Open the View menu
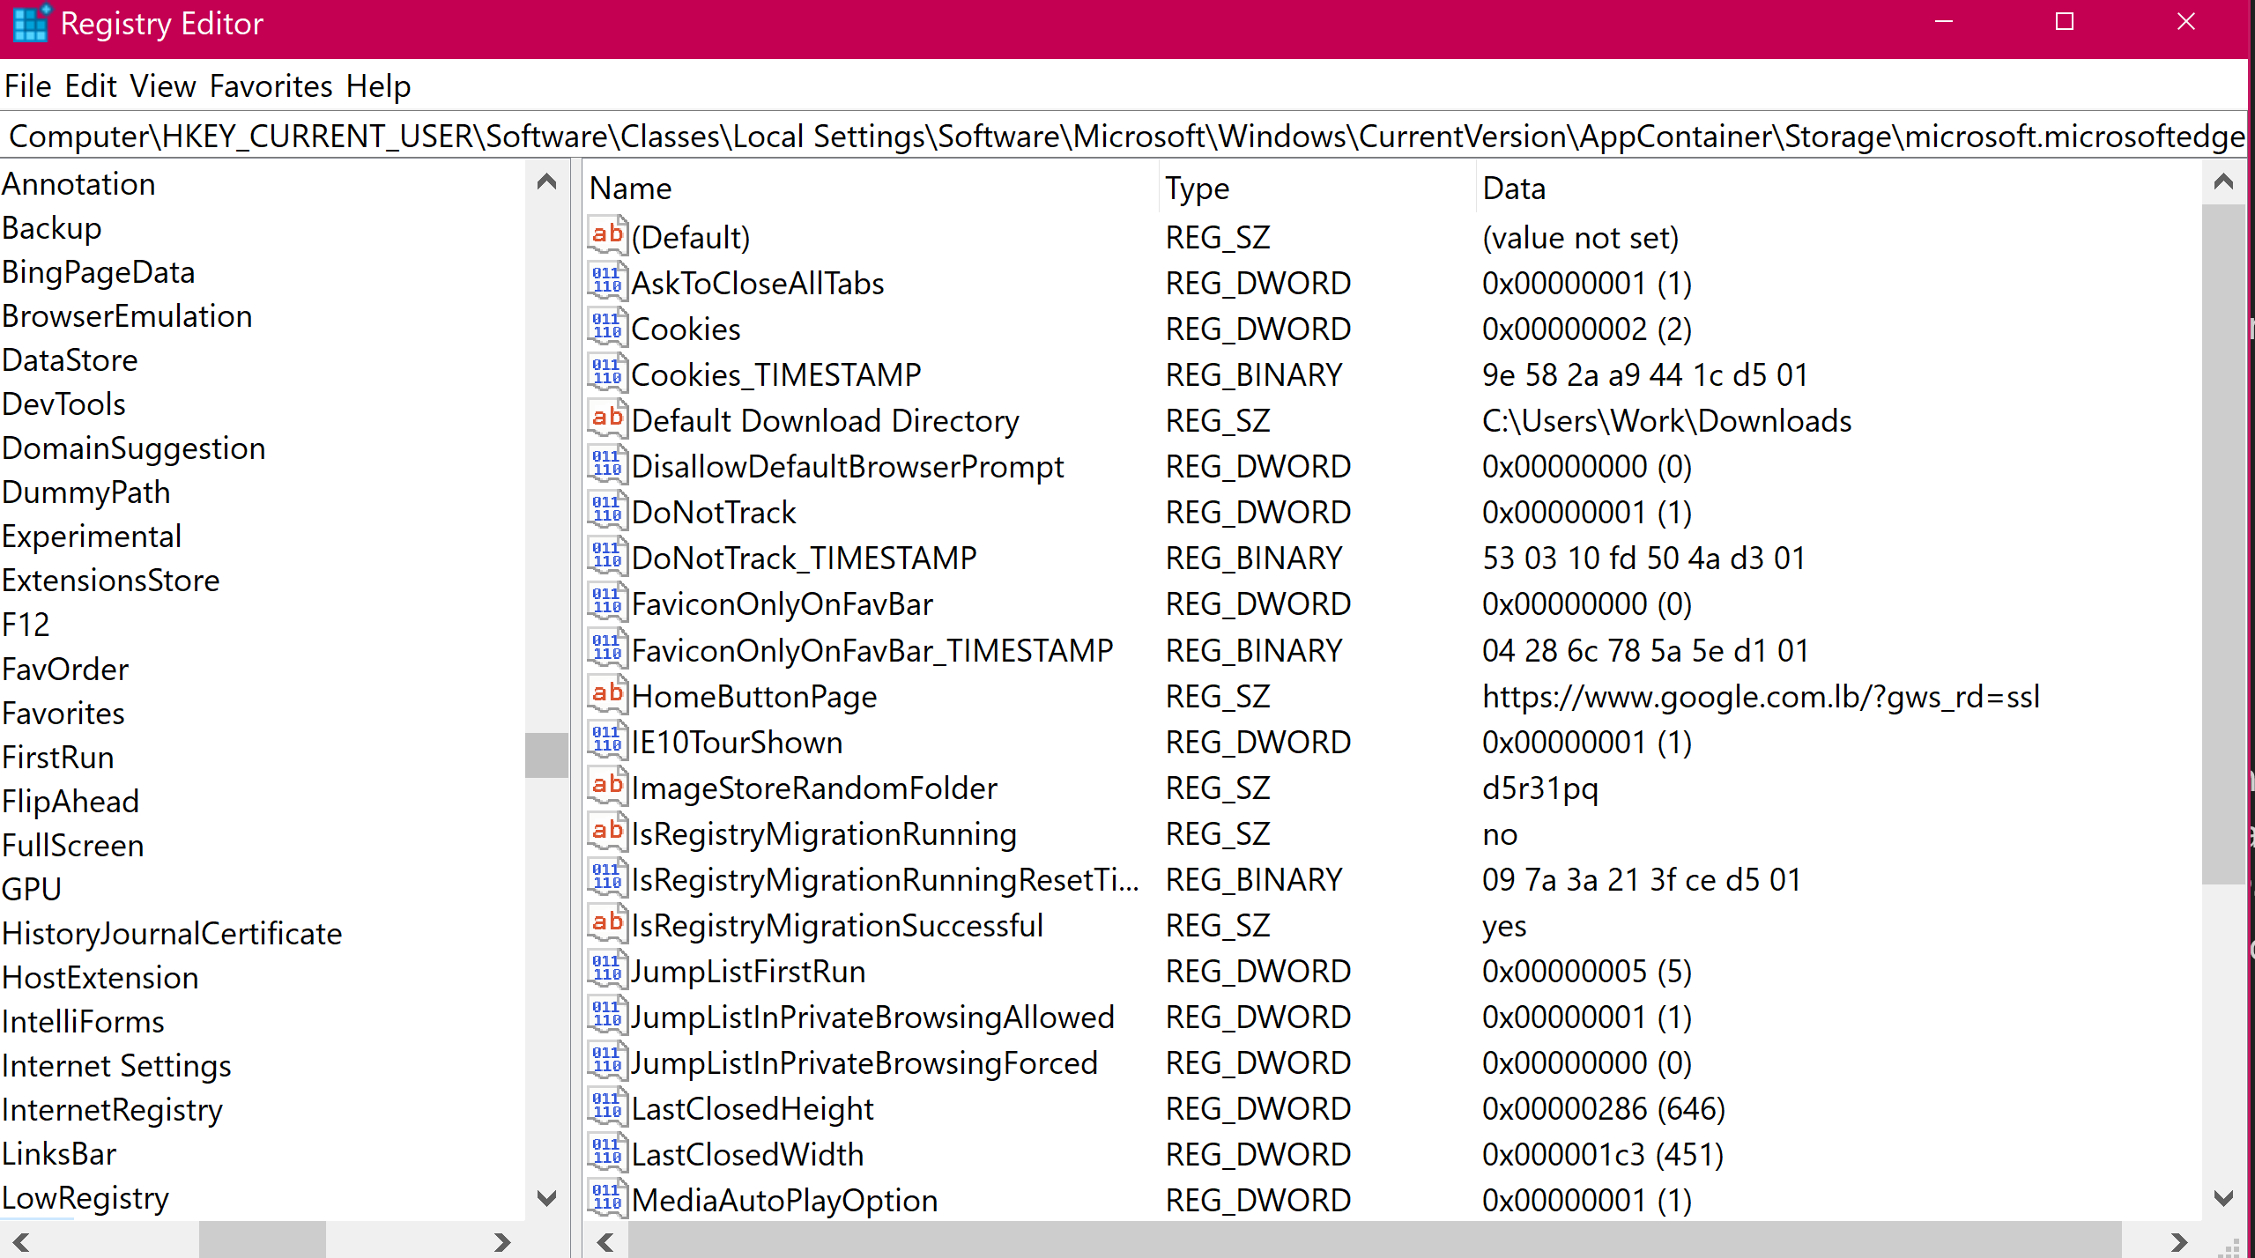This screenshot has height=1258, width=2255. 161,85
